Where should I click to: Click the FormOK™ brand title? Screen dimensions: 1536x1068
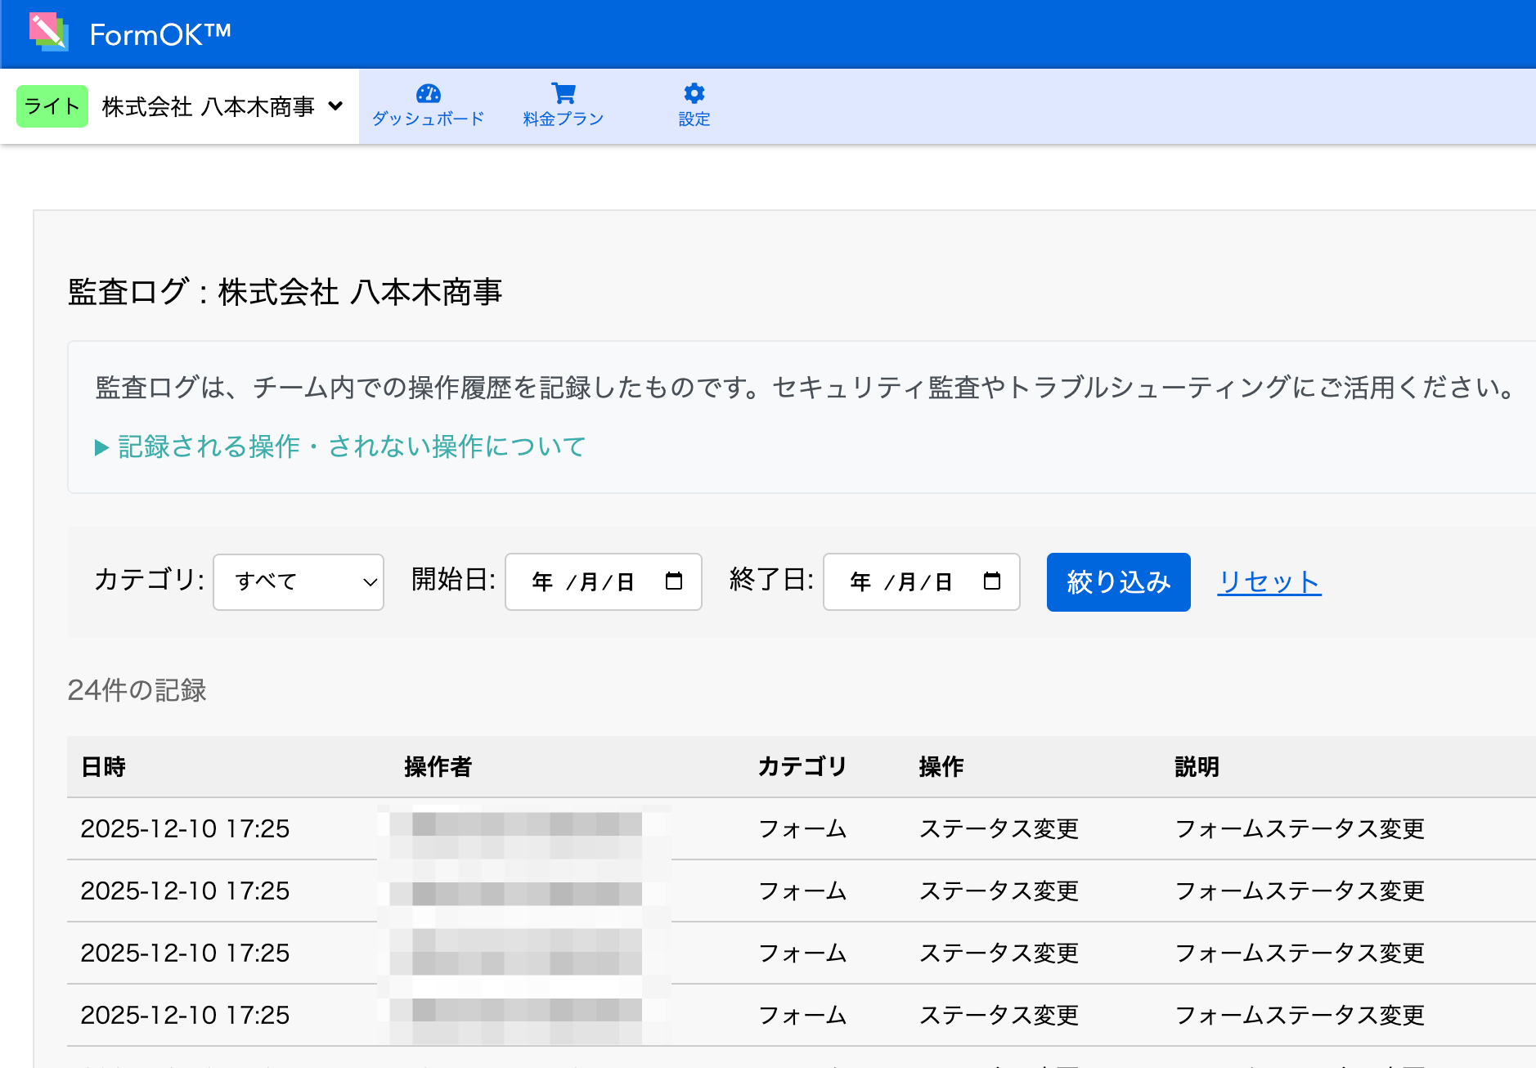click(x=160, y=34)
